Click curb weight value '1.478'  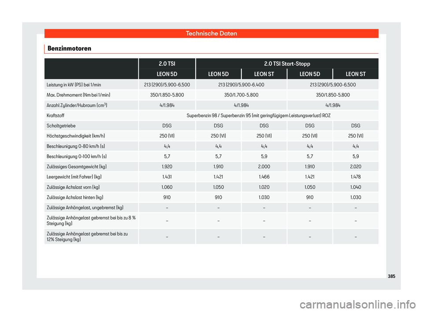356,177
